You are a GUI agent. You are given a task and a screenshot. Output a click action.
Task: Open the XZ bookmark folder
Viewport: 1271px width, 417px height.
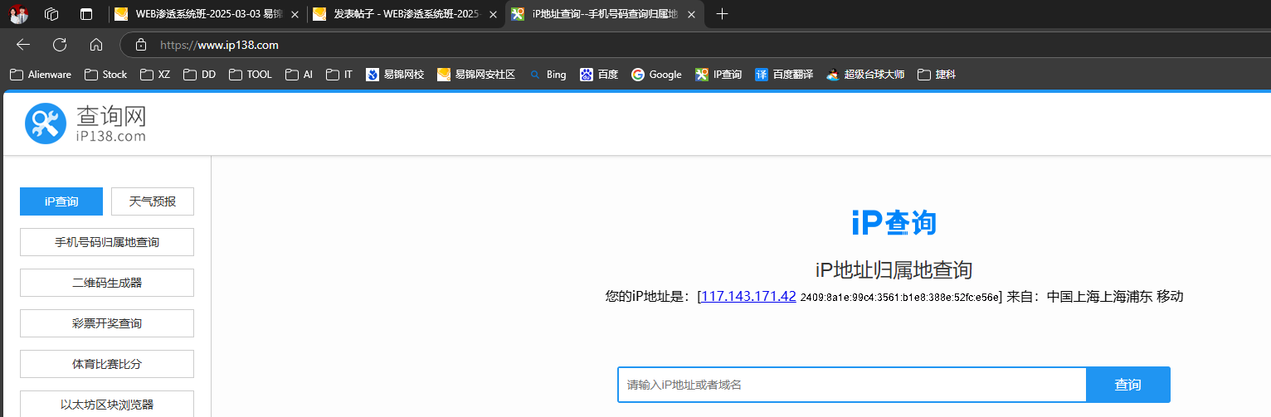click(x=155, y=75)
